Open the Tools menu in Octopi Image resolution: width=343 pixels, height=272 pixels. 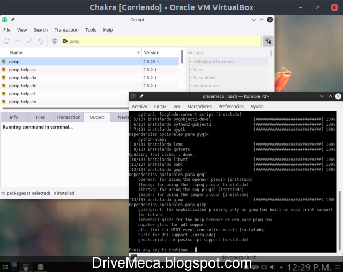pyautogui.click(x=91, y=30)
